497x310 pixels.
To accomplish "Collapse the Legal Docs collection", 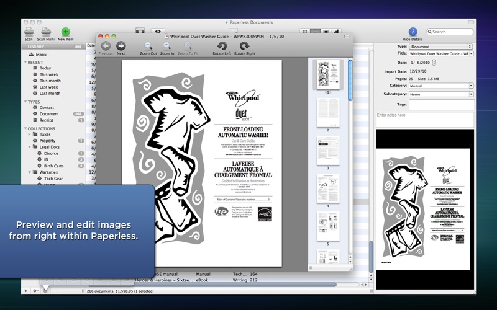I will pos(29,147).
